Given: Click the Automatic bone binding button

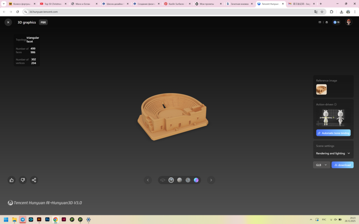Looking at the screenshot, I should (333, 133).
